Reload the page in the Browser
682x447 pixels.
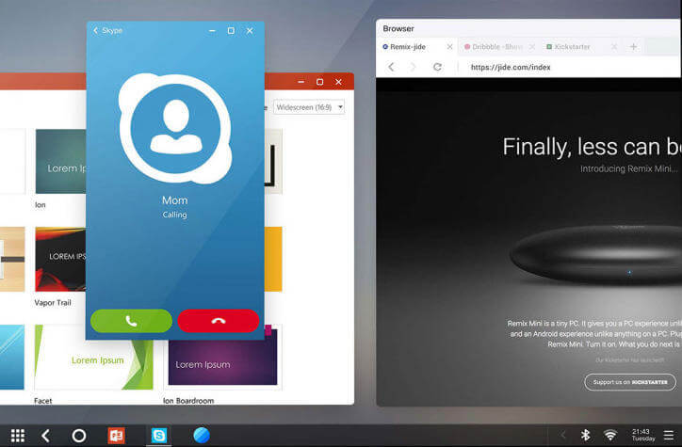[x=438, y=67]
